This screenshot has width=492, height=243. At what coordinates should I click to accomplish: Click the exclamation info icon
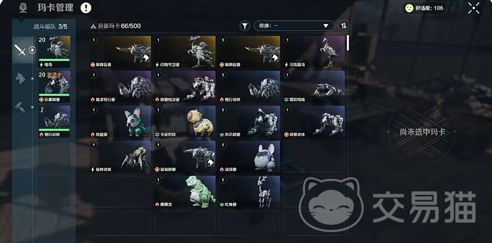86,8
